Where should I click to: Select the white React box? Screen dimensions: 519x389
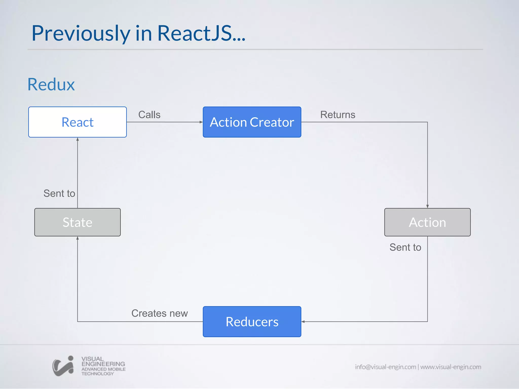(x=78, y=122)
